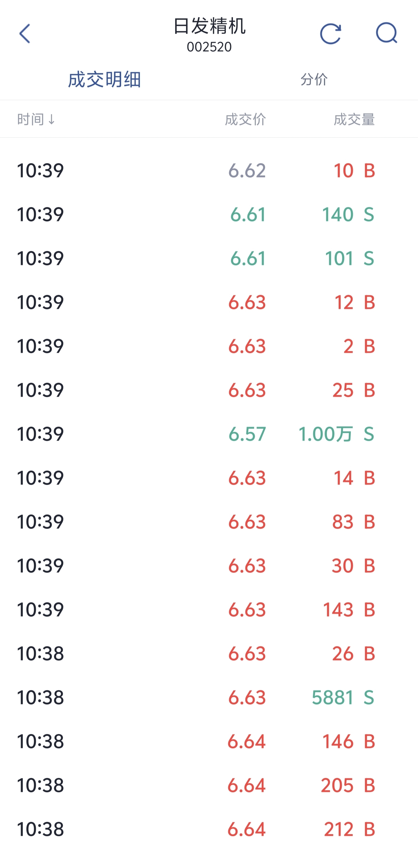
Task: Tap the 6.62 price trade row
Action: pyautogui.click(x=209, y=170)
